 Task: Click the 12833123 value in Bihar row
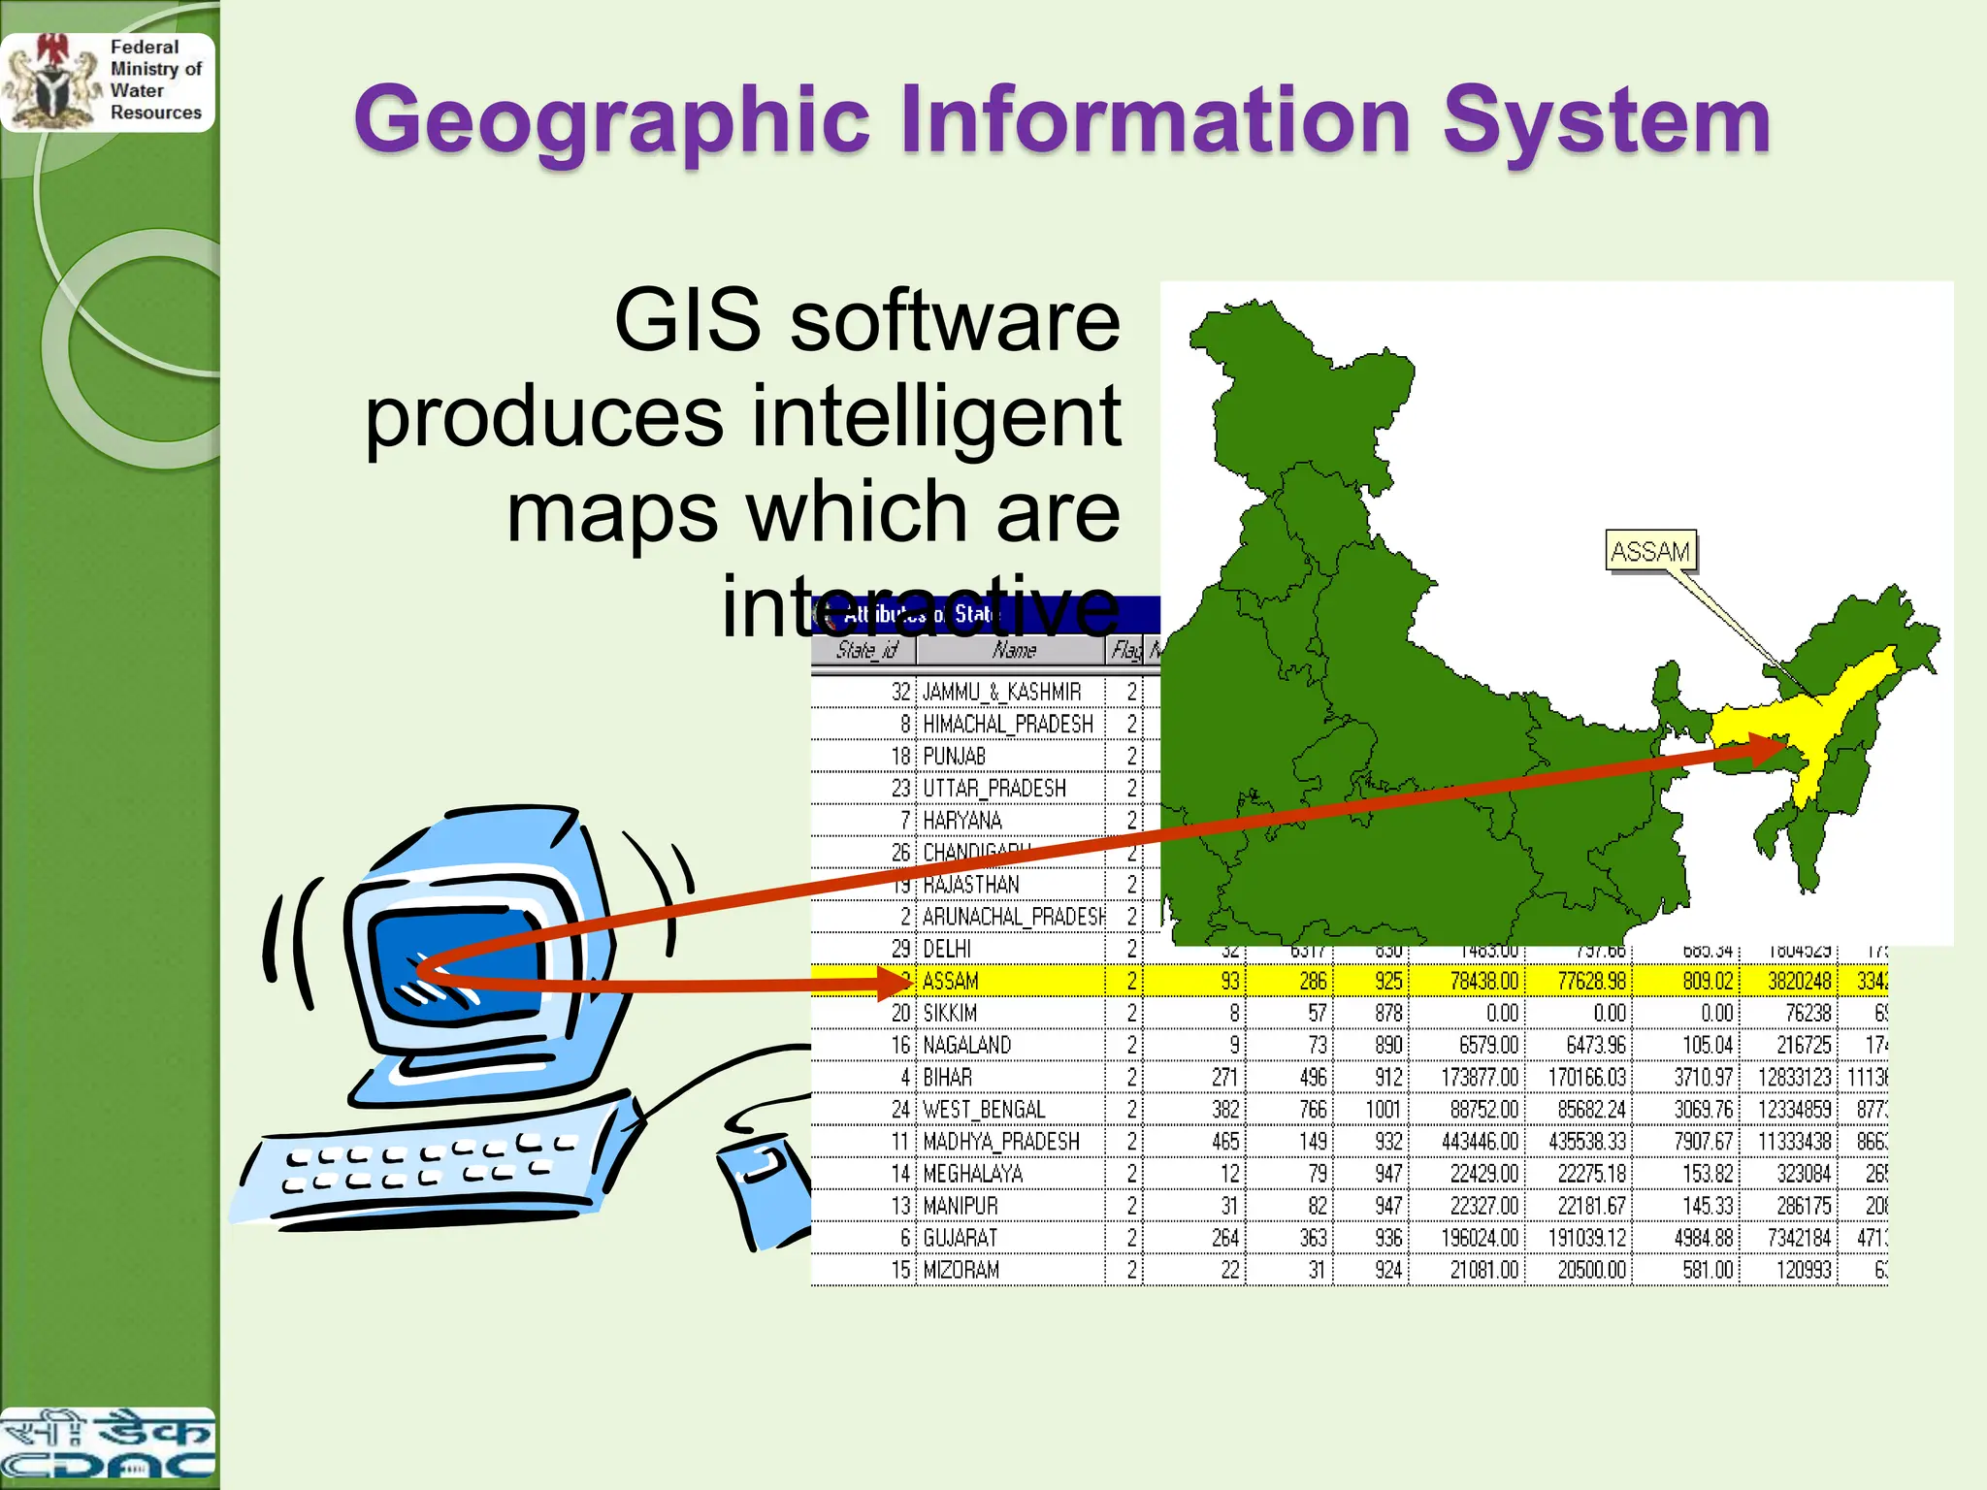point(1794,1077)
